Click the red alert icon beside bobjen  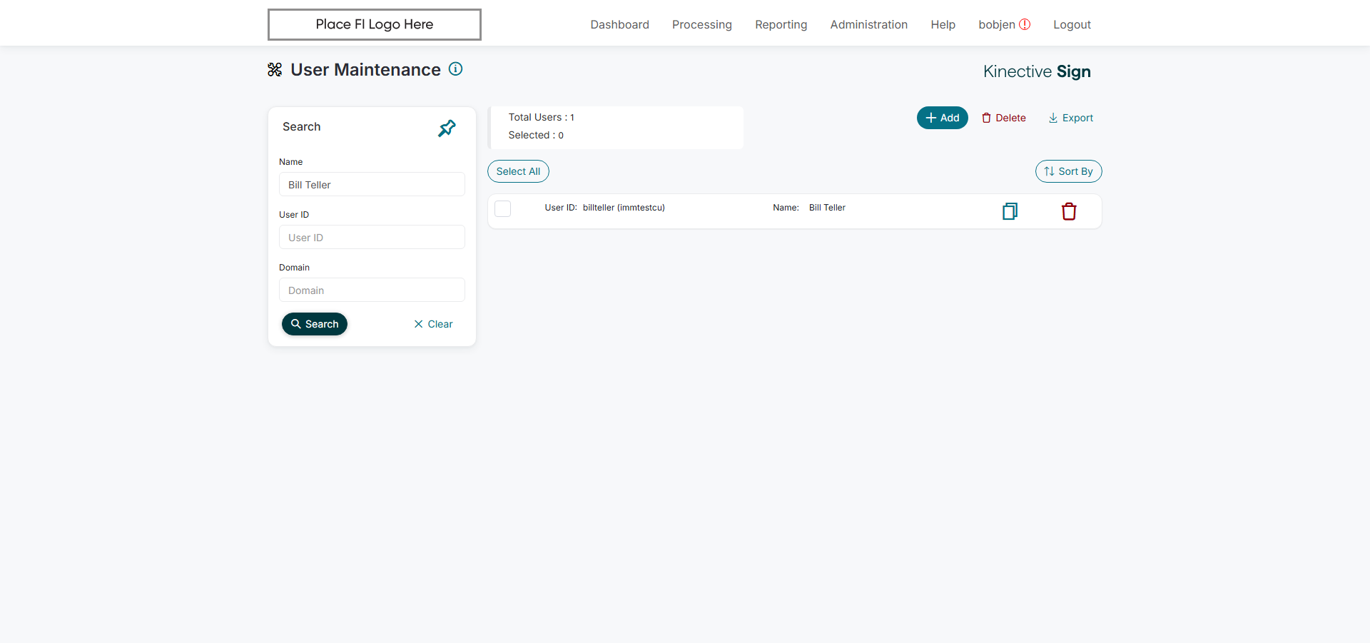(1025, 24)
